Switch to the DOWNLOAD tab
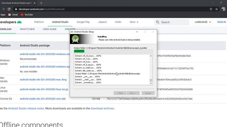The height and width of the screenshot is (127, 227). (x=6, y=29)
